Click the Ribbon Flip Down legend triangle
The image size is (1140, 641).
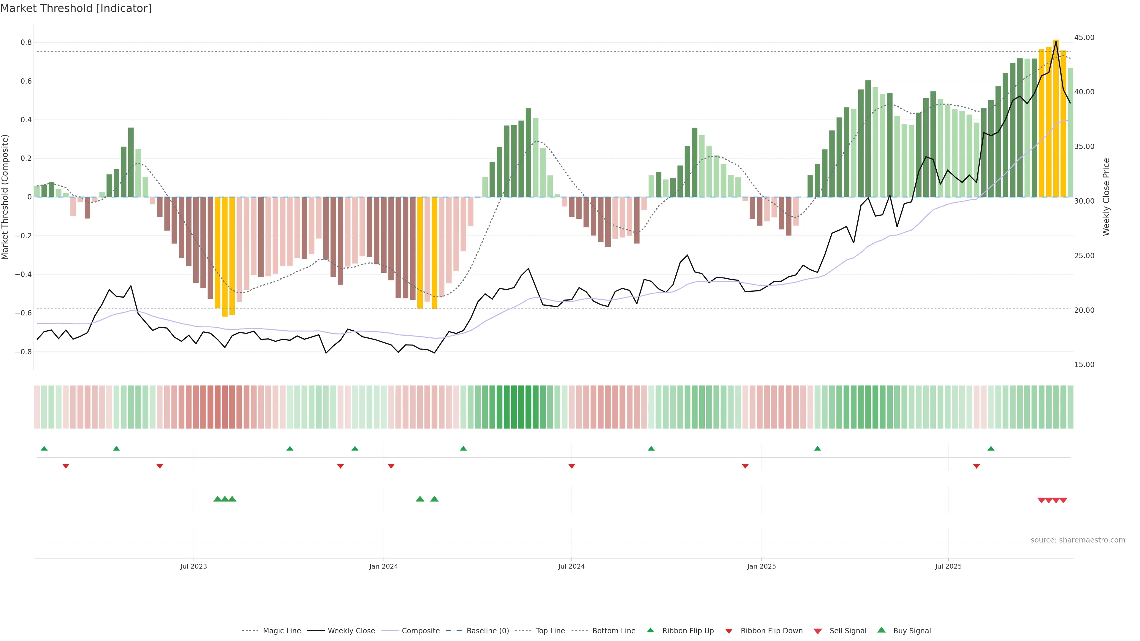pyautogui.click(x=729, y=631)
